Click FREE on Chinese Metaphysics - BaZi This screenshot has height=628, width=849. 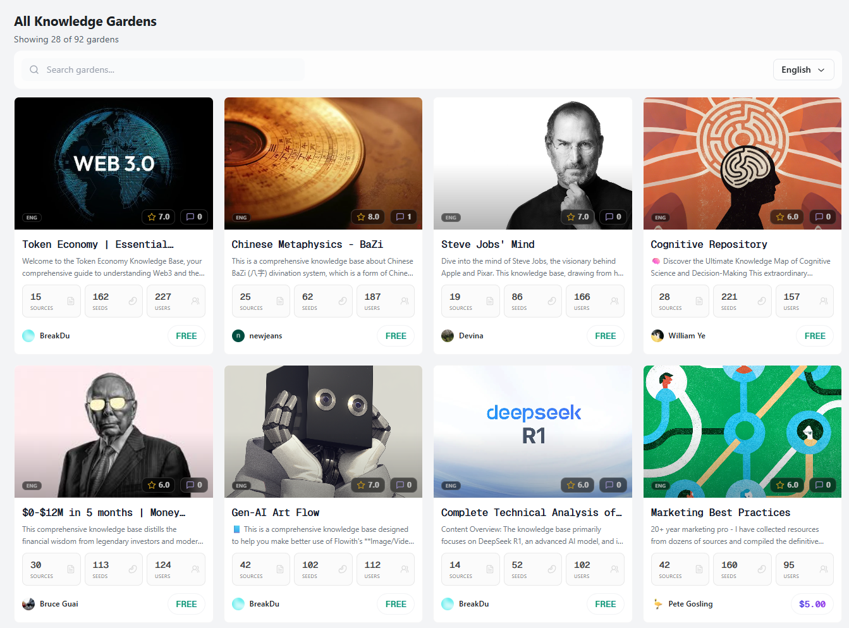396,336
